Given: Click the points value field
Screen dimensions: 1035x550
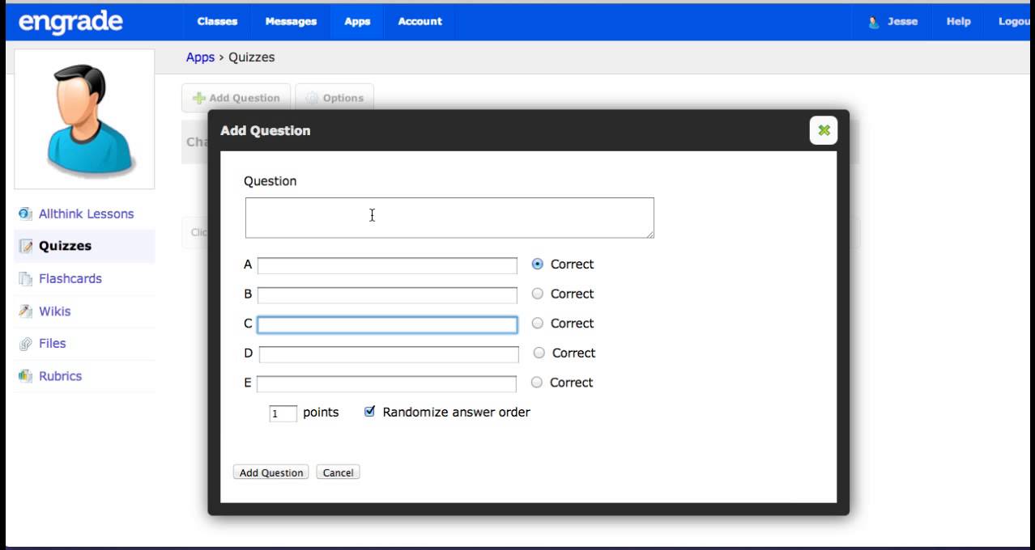Looking at the screenshot, I should tap(283, 413).
